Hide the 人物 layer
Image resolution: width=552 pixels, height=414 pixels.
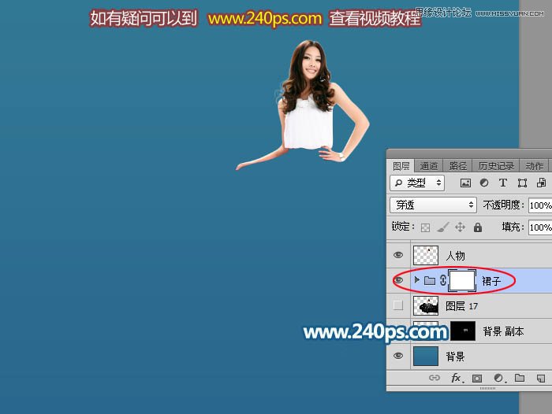point(398,255)
